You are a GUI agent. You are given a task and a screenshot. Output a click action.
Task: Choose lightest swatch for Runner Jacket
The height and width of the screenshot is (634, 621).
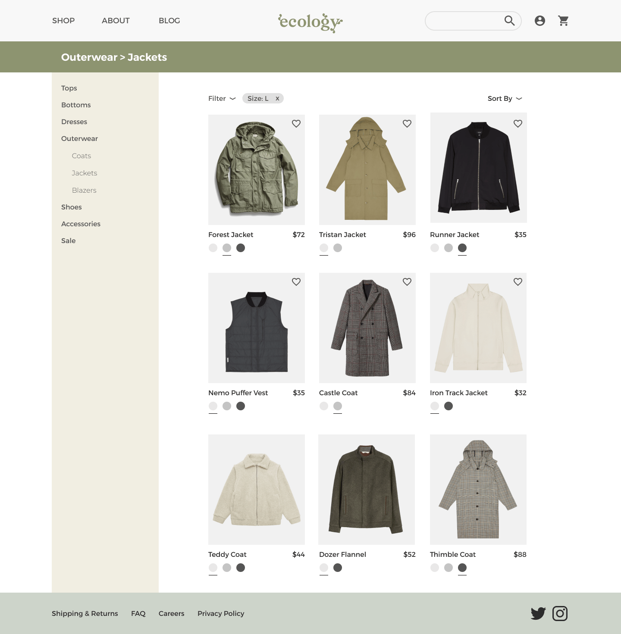tap(435, 248)
